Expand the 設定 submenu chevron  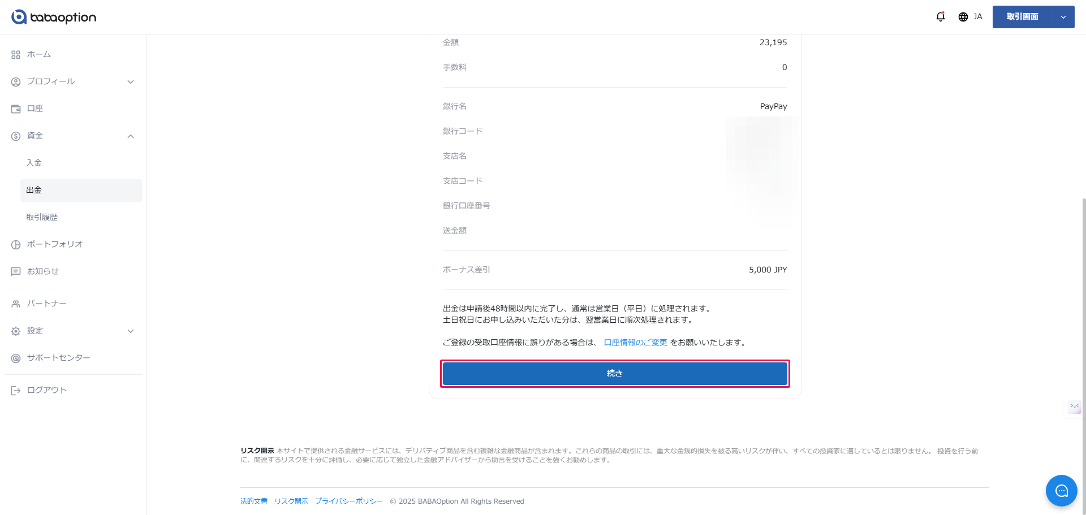[x=131, y=331]
